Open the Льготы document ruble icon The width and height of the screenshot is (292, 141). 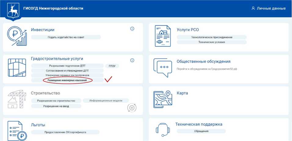coord(17,130)
